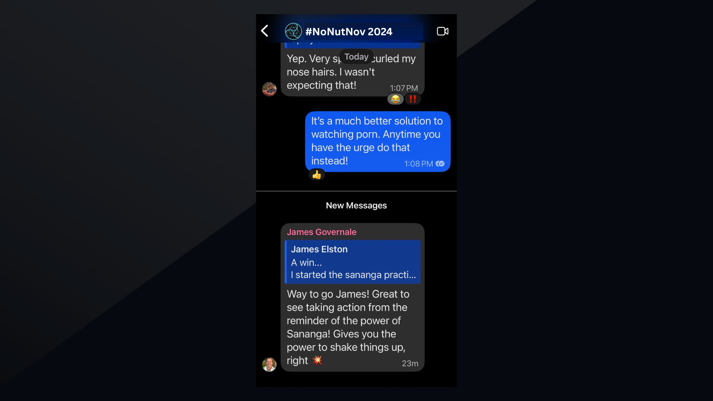Open James Governale's profile photo
713x401 pixels.
coord(269,364)
